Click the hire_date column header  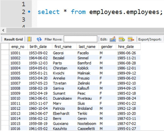[128, 47]
